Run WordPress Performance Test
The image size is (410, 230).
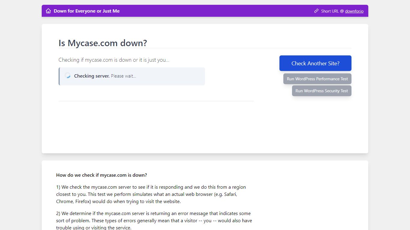click(317, 79)
